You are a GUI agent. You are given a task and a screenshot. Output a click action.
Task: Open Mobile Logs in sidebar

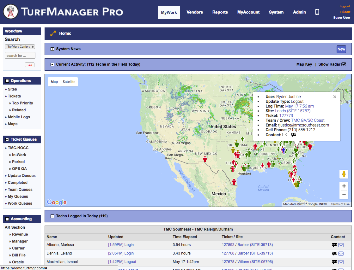(19, 117)
